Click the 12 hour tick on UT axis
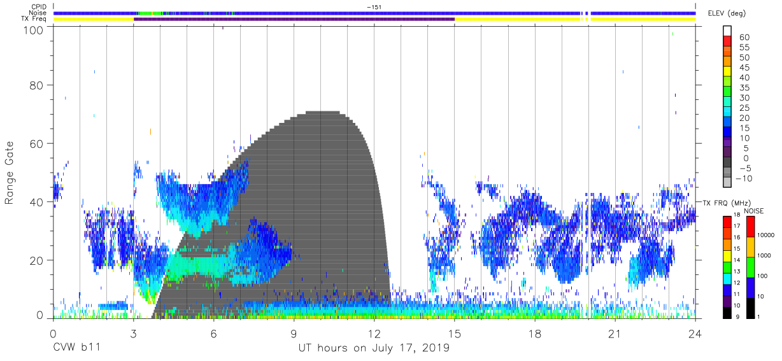Image resolution: width=782 pixels, height=361 pixels. click(x=374, y=334)
